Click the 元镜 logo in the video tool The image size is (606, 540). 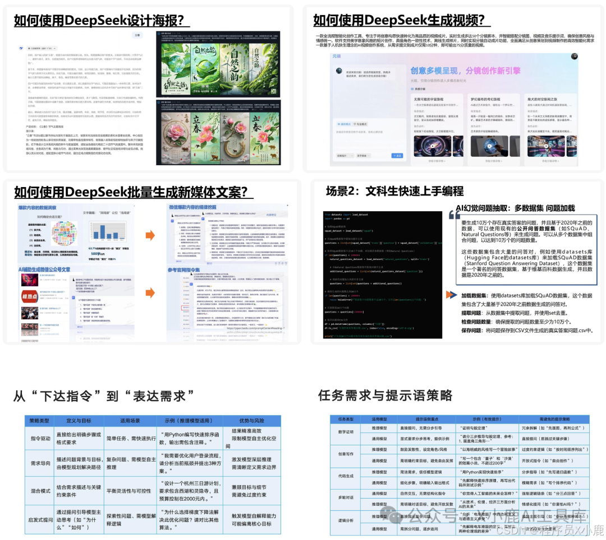point(337,57)
